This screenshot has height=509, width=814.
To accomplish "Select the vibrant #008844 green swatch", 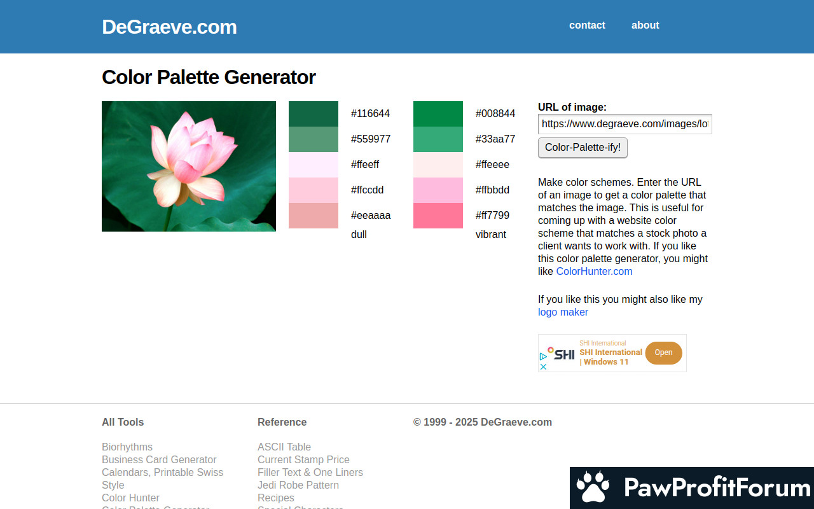I will 438,114.
